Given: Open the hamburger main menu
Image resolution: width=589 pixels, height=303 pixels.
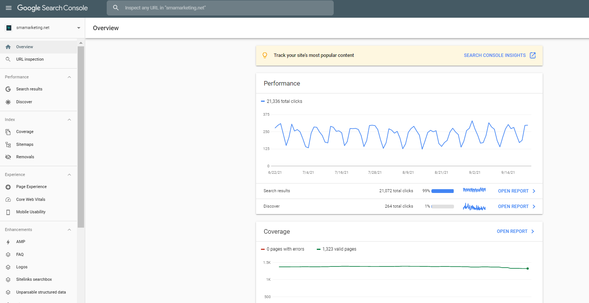Looking at the screenshot, I should 9,8.
